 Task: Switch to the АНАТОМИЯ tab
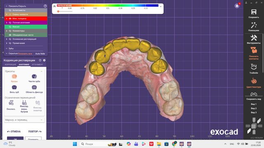(24, 65)
